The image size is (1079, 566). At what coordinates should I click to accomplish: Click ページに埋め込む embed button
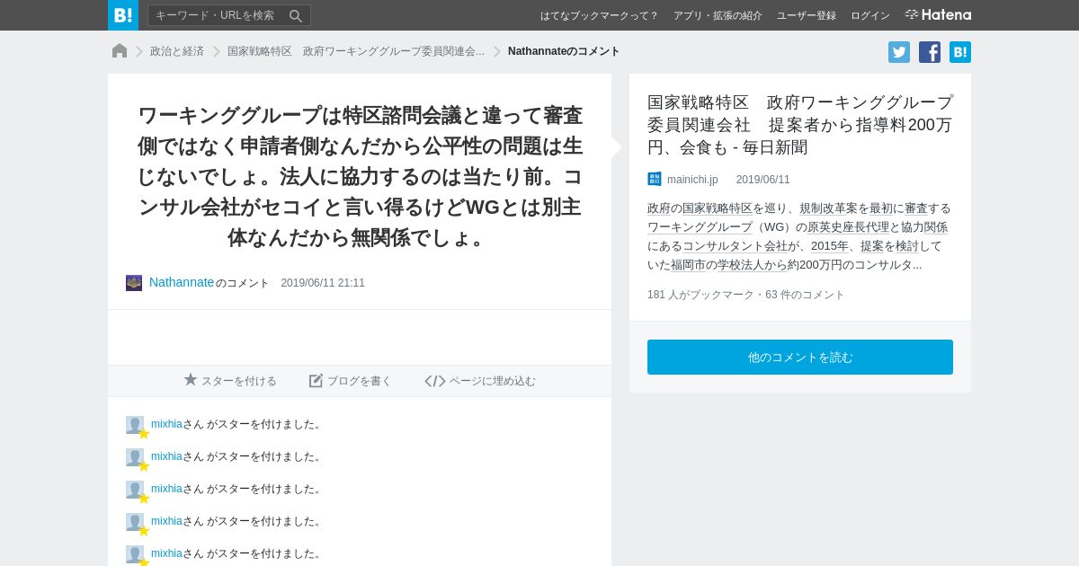point(480,381)
